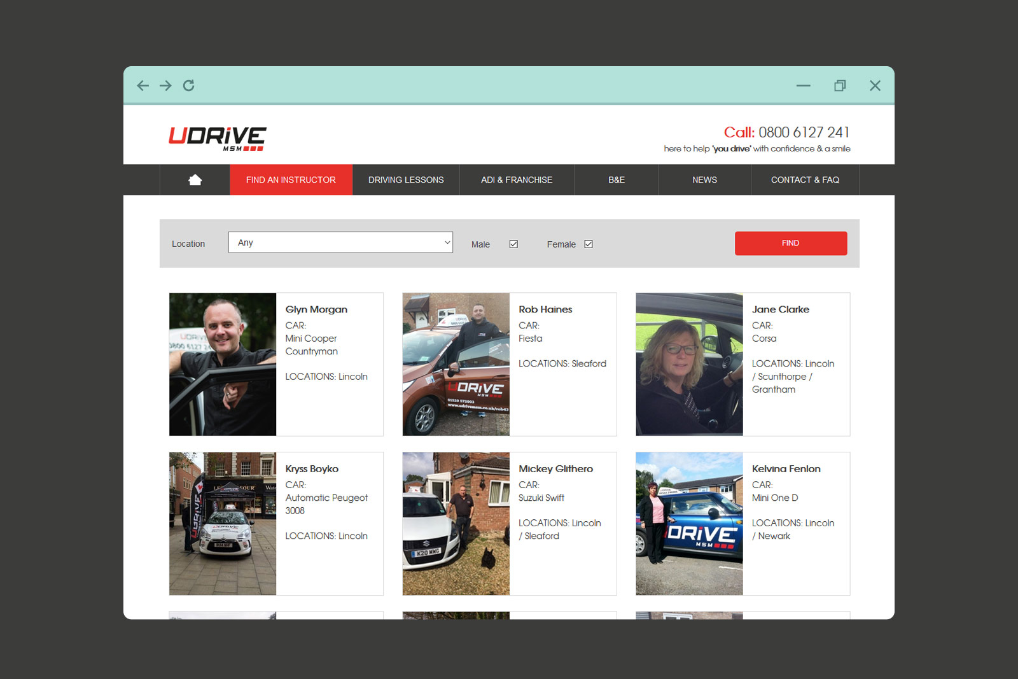Open the Location dropdown showing Any

[340, 242]
